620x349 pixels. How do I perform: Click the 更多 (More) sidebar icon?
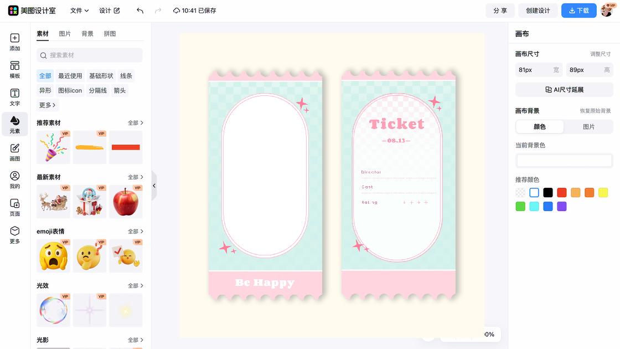15,235
